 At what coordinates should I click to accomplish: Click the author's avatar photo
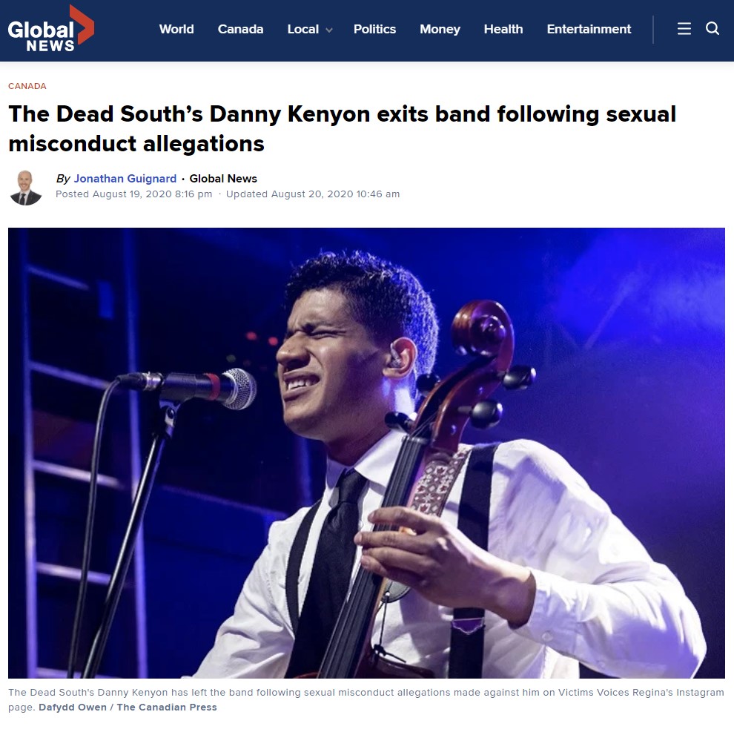pos(26,188)
